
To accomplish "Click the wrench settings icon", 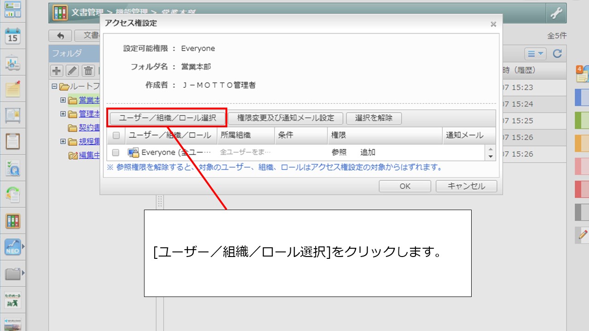I will tap(556, 13).
